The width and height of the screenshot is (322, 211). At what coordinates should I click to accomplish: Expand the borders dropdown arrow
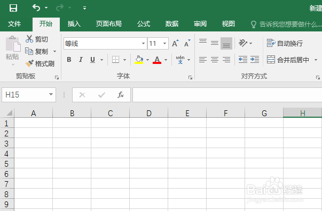[x=124, y=60]
